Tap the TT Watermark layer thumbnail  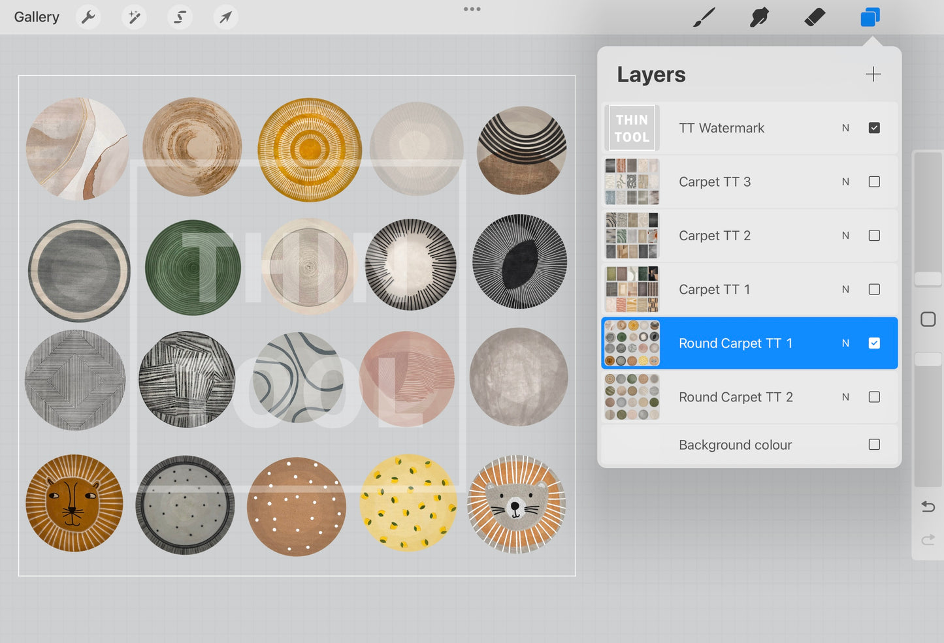[x=632, y=128]
